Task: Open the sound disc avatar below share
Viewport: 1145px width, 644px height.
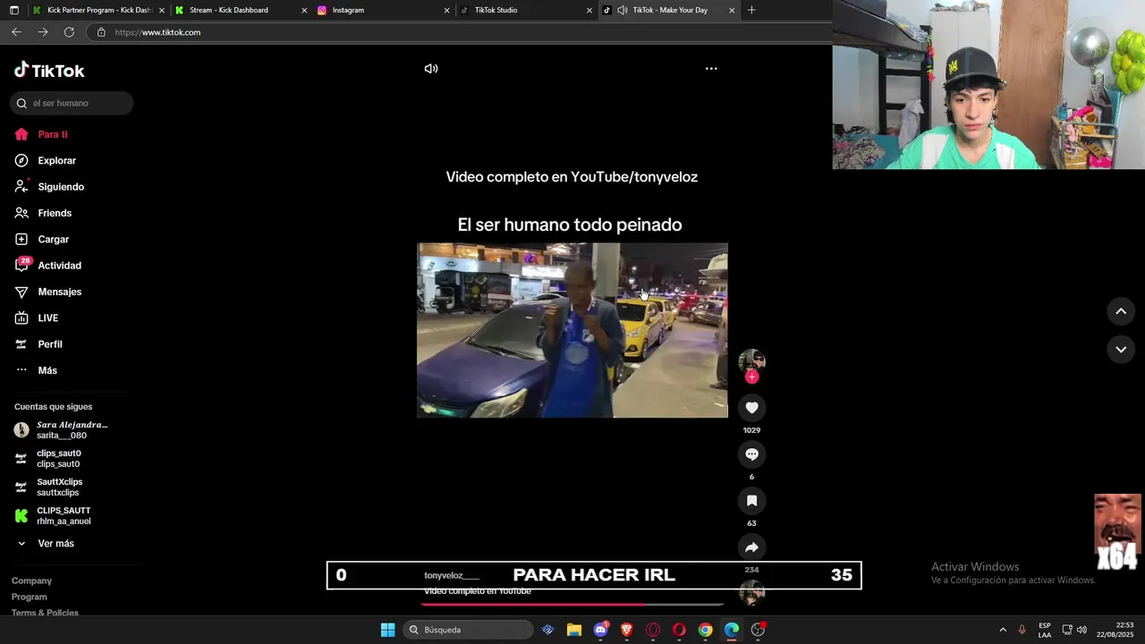Action: click(751, 593)
